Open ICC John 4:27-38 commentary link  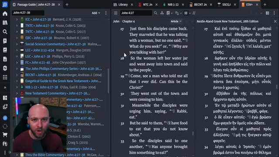pyautogui.click(x=38, y=19)
